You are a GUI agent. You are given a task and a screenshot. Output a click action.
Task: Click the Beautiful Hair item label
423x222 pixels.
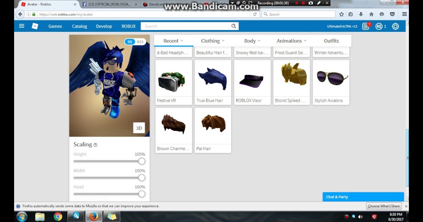click(x=213, y=53)
